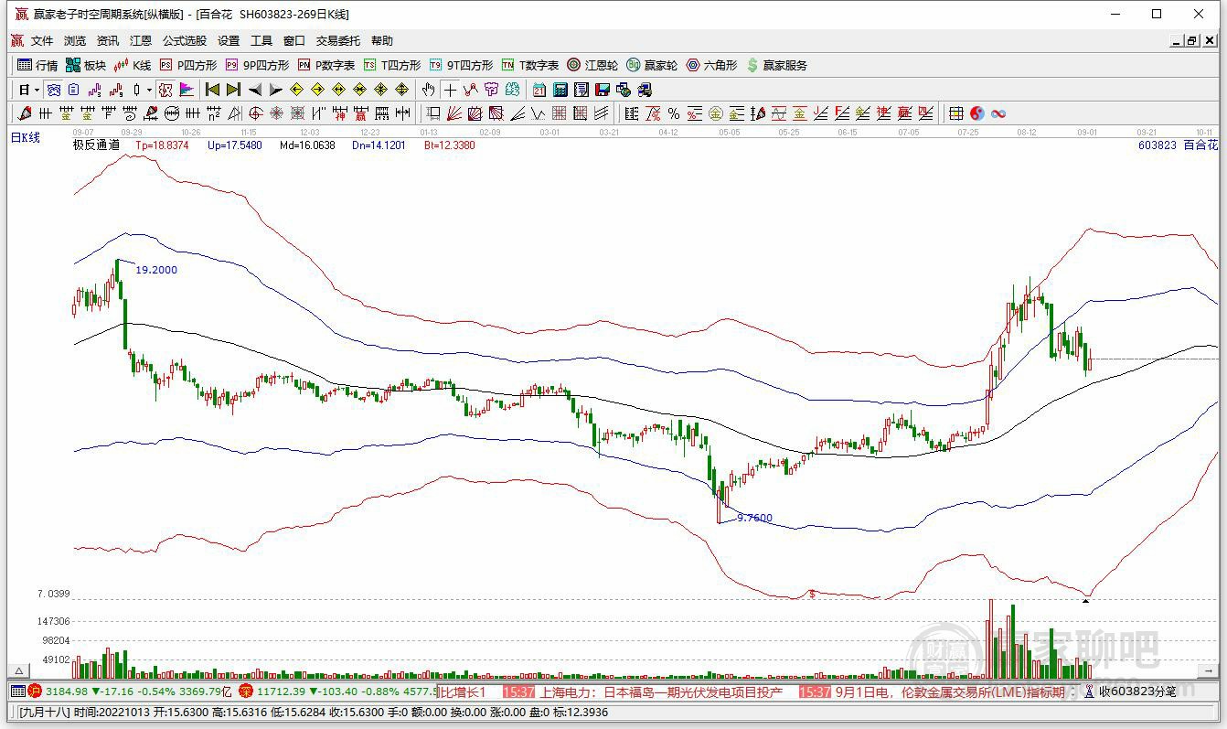The width and height of the screenshot is (1227, 729).
Task: Open the P数字表 tool
Action: 327,65
